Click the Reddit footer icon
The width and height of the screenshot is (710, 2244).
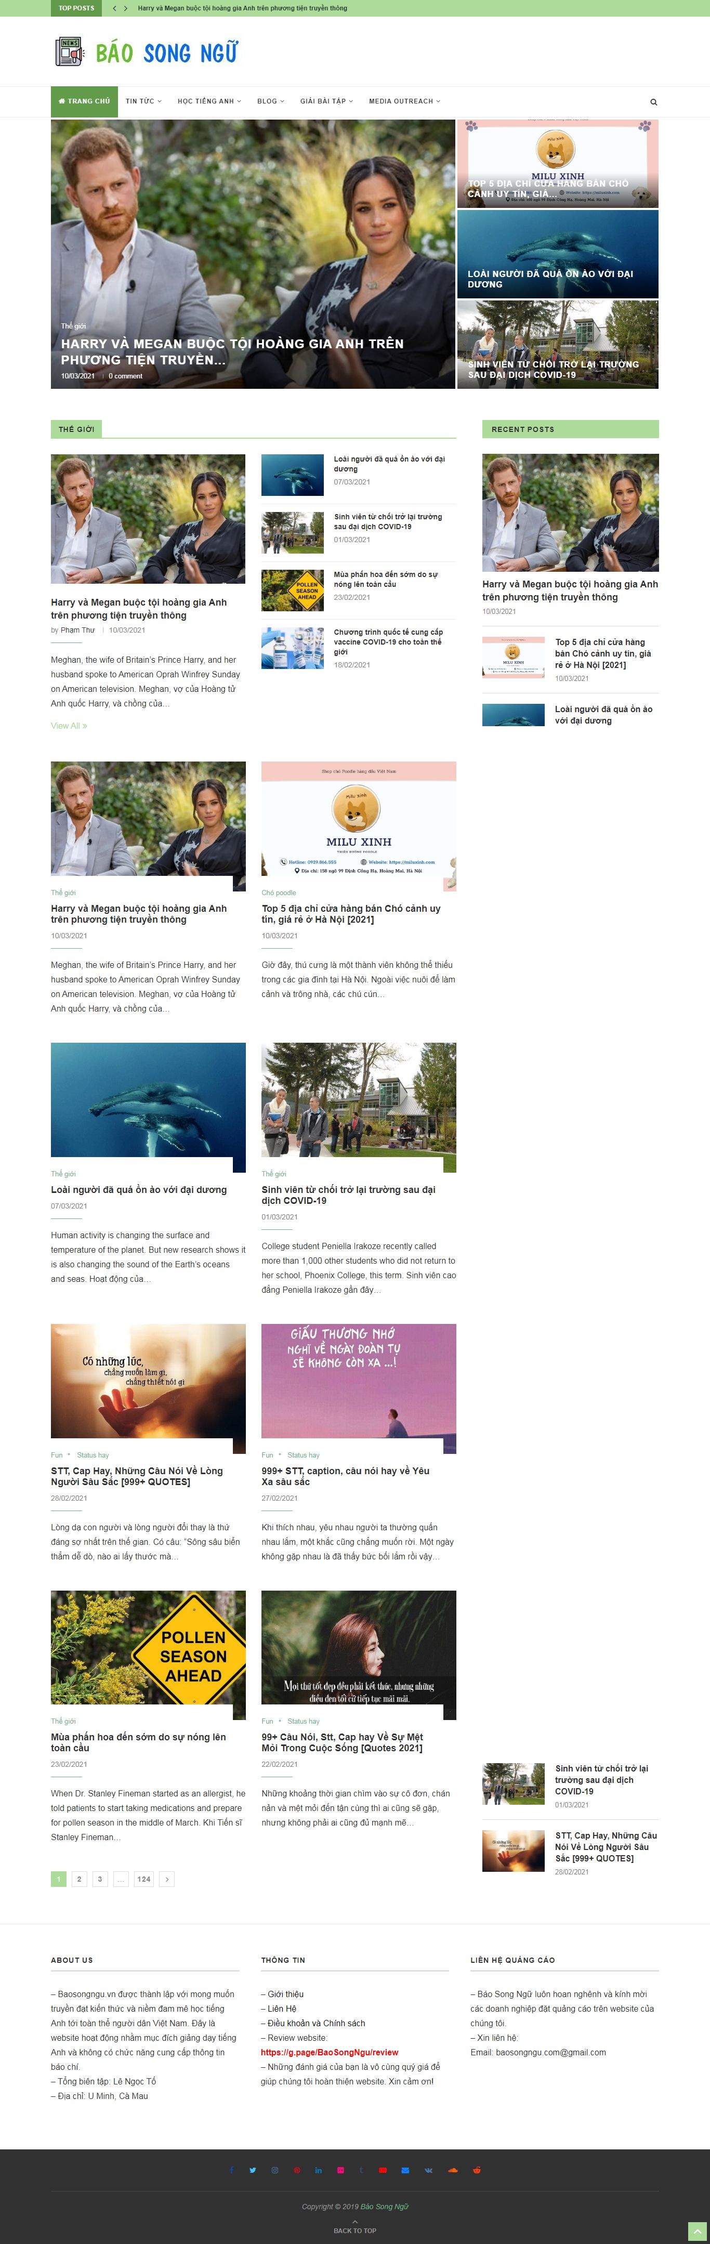477,2170
